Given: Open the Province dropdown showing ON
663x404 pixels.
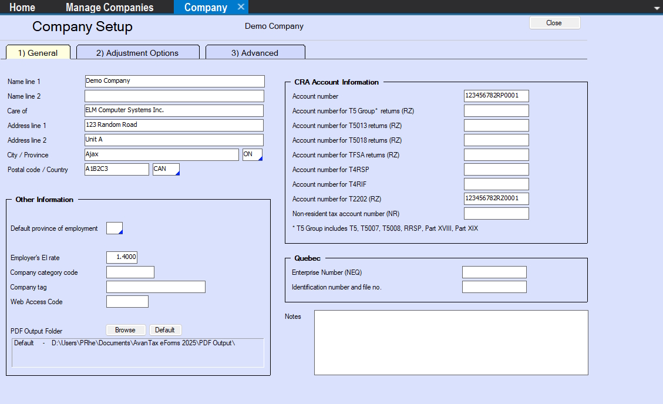Looking at the screenshot, I should coord(253,155).
